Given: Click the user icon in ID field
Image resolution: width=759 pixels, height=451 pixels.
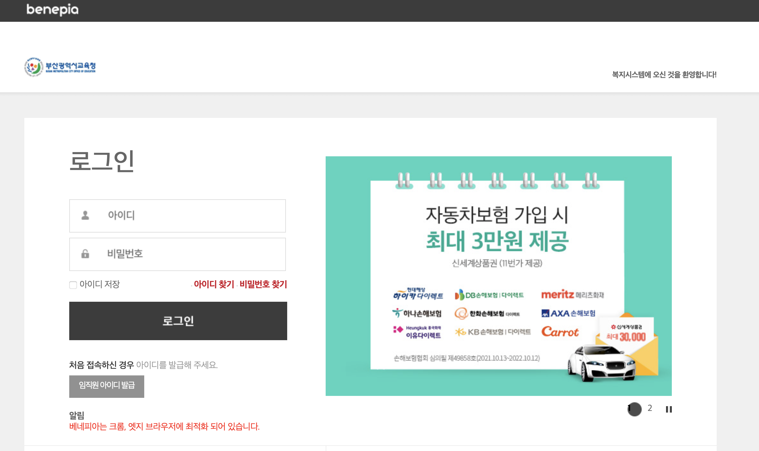Looking at the screenshot, I should pos(85,215).
